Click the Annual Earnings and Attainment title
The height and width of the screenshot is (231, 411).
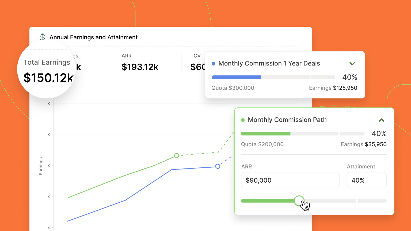(93, 37)
